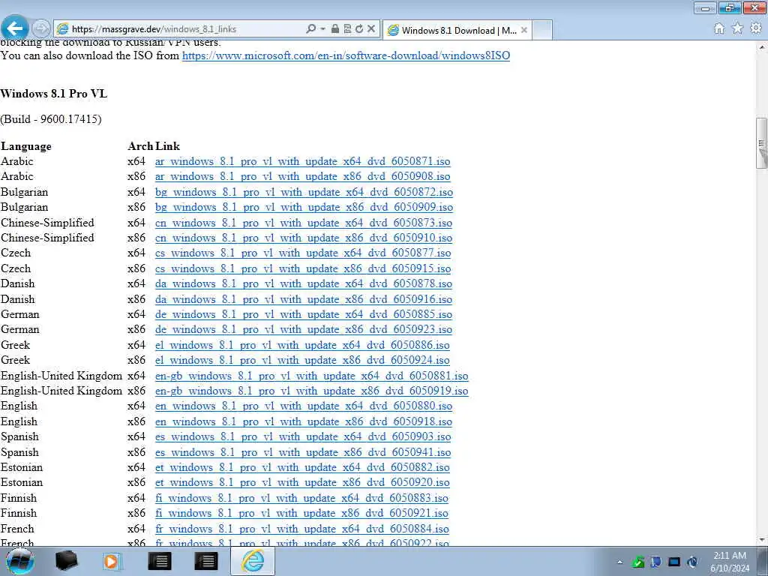Open the first black list-window taskbar icon

(159, 561)
